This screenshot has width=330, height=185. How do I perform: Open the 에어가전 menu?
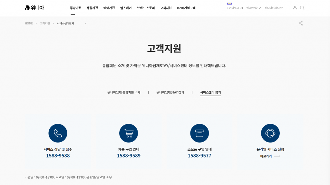click(109, 8)
